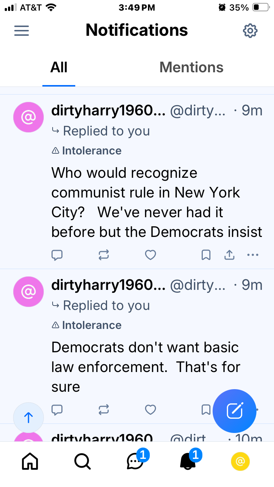Repost the communist rule post

pos(104,255)
